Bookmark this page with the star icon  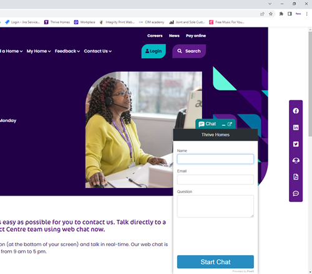tap(271, 14)
